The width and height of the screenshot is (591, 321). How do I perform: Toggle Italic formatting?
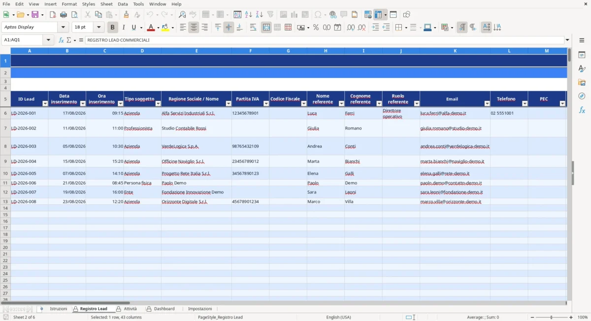(x=123, y=28)
